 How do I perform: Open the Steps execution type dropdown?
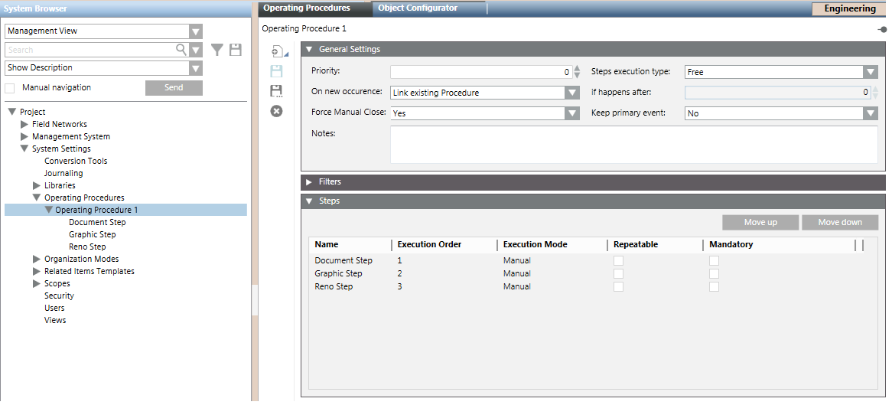(870, 72)
